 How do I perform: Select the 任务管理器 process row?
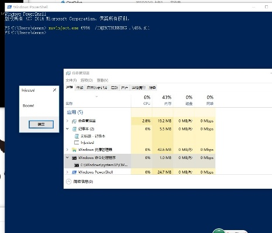coord(140,121)
